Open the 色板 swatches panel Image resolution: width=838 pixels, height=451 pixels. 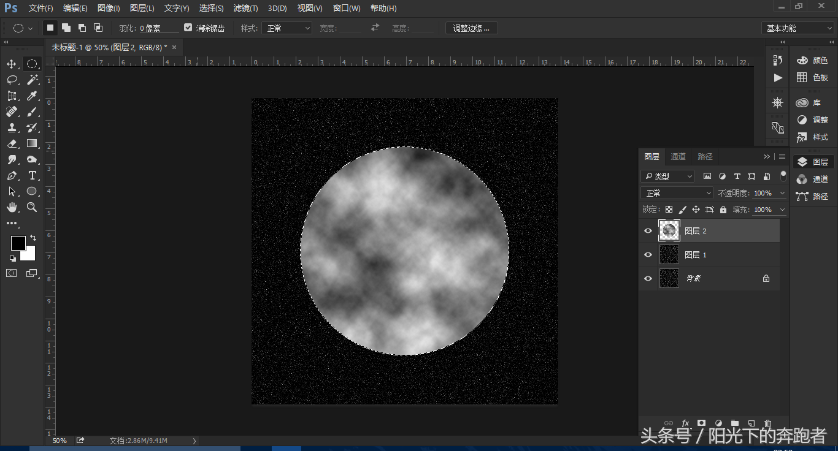812,77
